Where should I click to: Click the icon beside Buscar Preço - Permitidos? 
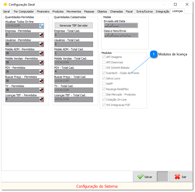click(41, 81)
